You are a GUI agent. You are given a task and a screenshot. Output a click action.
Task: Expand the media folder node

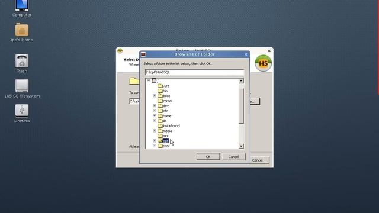pos(155,131)
